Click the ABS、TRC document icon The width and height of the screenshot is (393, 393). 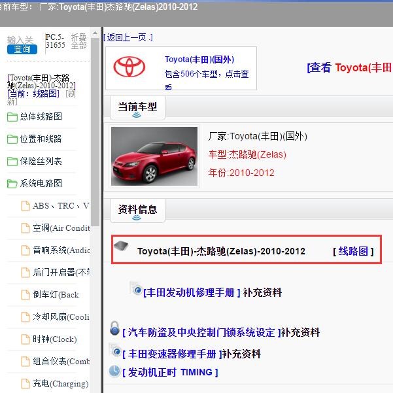pyautogui.click(x=25, y=206)
